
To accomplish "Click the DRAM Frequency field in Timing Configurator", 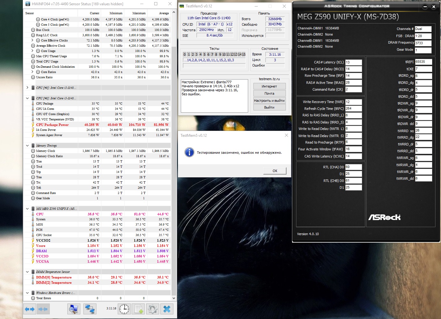I will (x=423, y=43).
